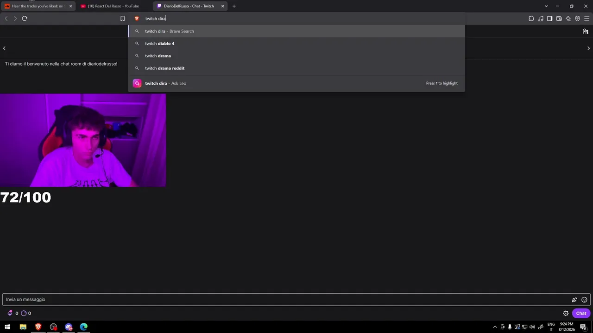Bookmark this page

122,18
